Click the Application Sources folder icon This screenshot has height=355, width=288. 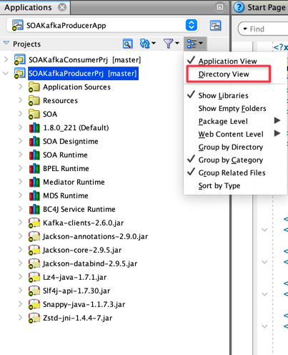tap(34, 87)
